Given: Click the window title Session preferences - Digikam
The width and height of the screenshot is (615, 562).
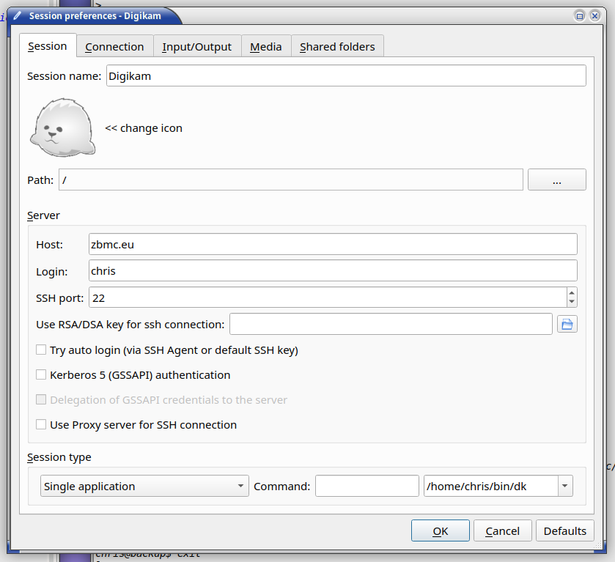Looking at the screenshot, I should [x=95, y=16].
